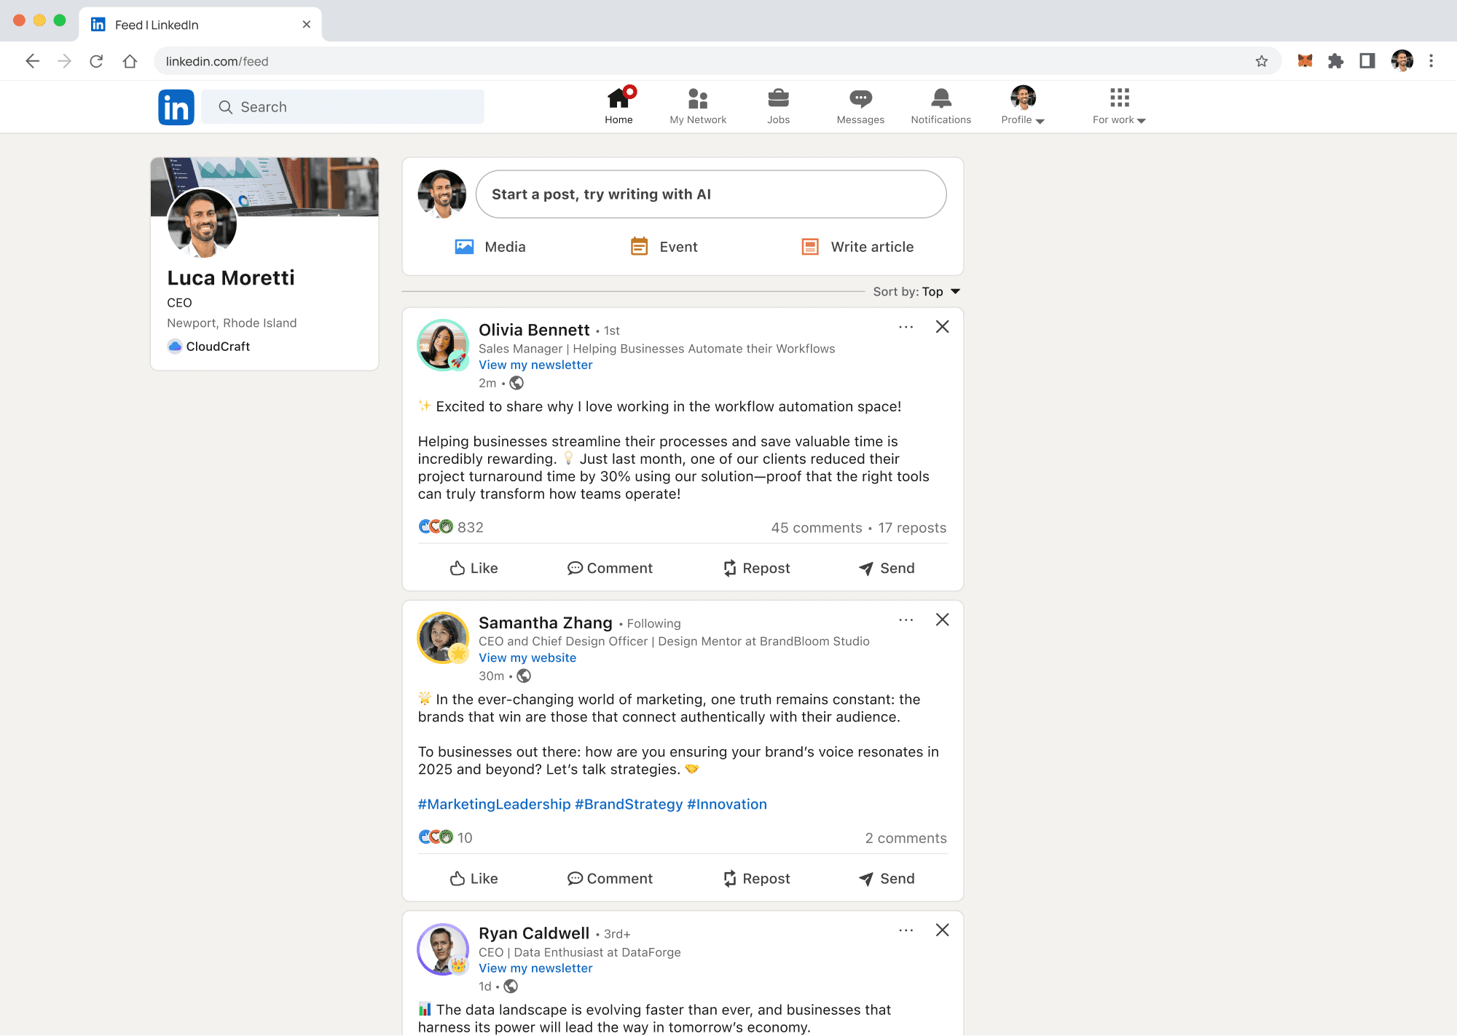Create an Event from post box
Viewport: 1457px width, 1036px height.
664,247
